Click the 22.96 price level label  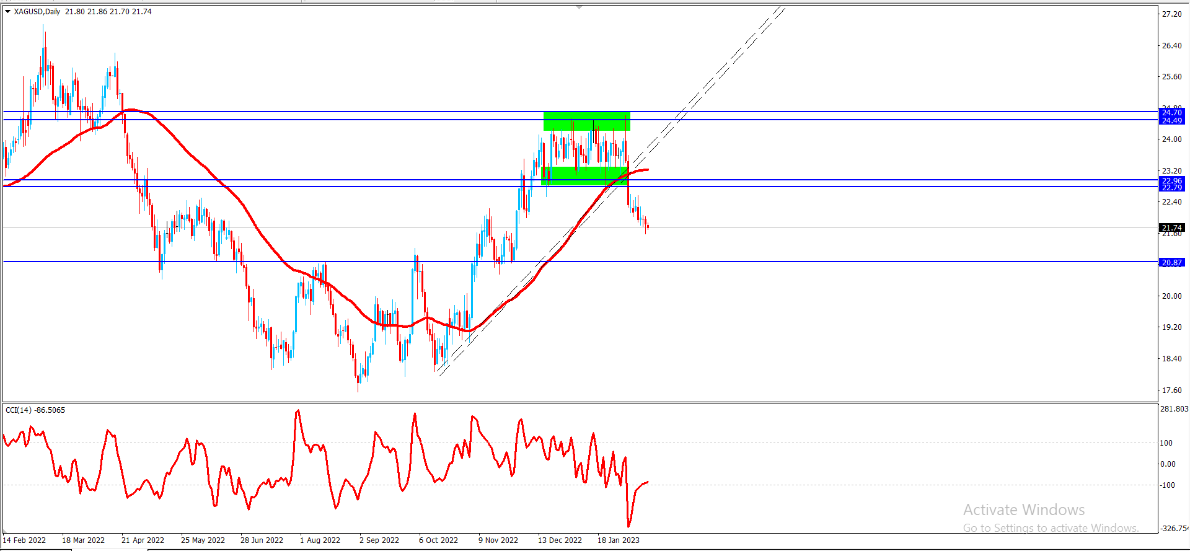coord(1171,180)
